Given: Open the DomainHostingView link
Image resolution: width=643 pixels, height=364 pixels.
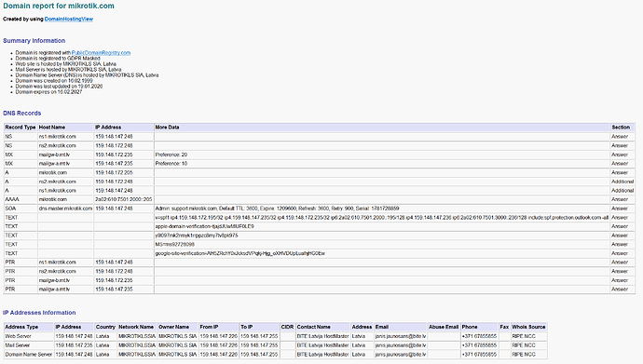Looking at the screenshot, I should point(68,19).
